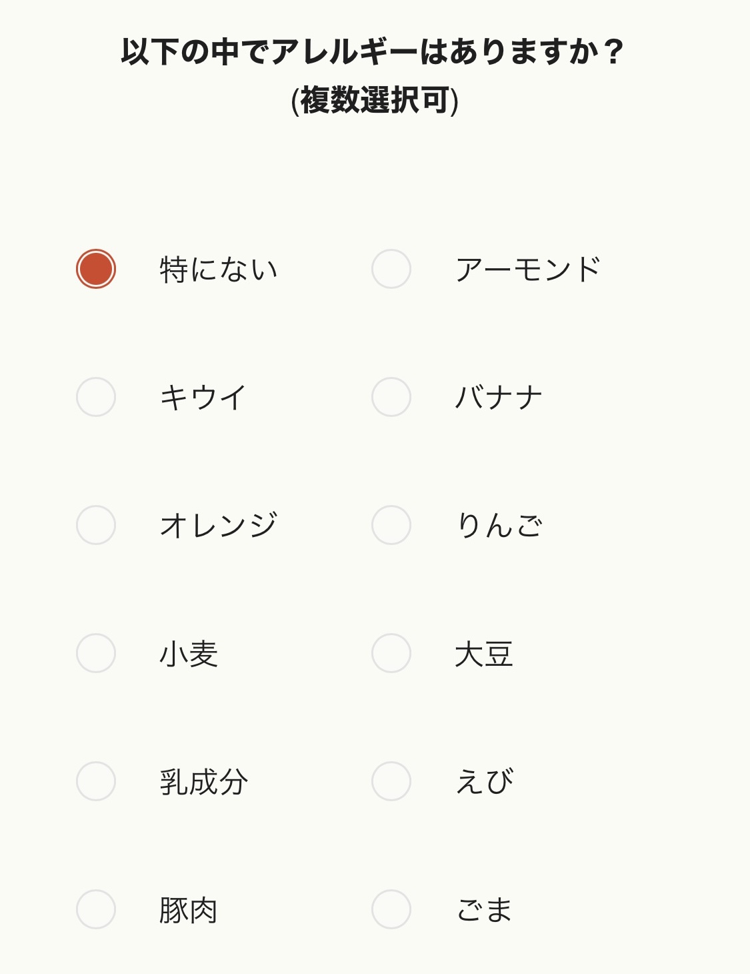Choose the 豚肉 radio button
750x974 pixels.
96,909
